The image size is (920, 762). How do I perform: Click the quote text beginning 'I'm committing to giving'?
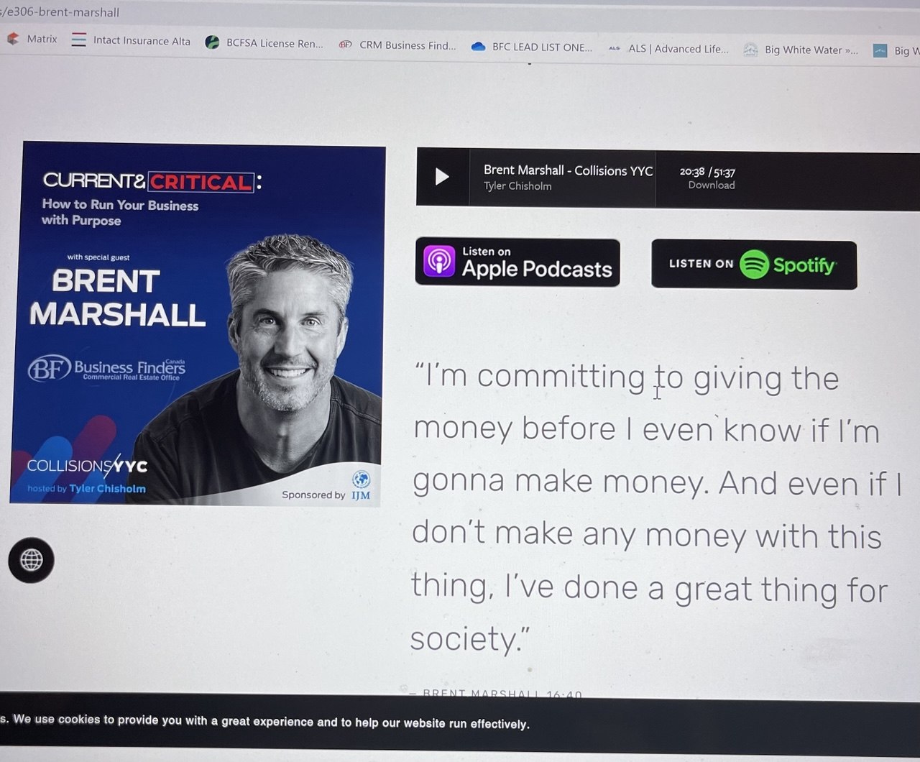click(655, 509)
